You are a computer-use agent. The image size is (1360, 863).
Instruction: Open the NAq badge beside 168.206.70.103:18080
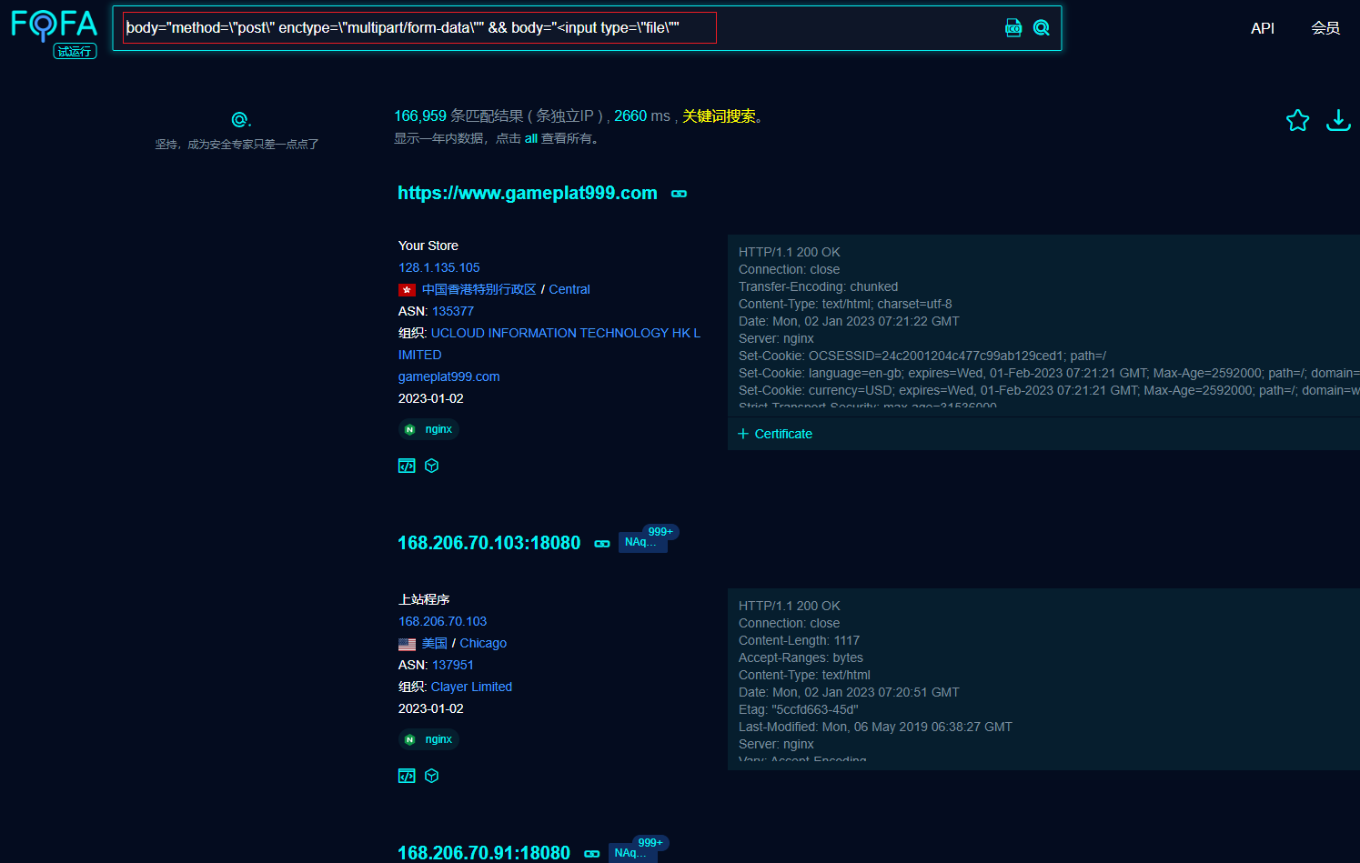point(642,542)
